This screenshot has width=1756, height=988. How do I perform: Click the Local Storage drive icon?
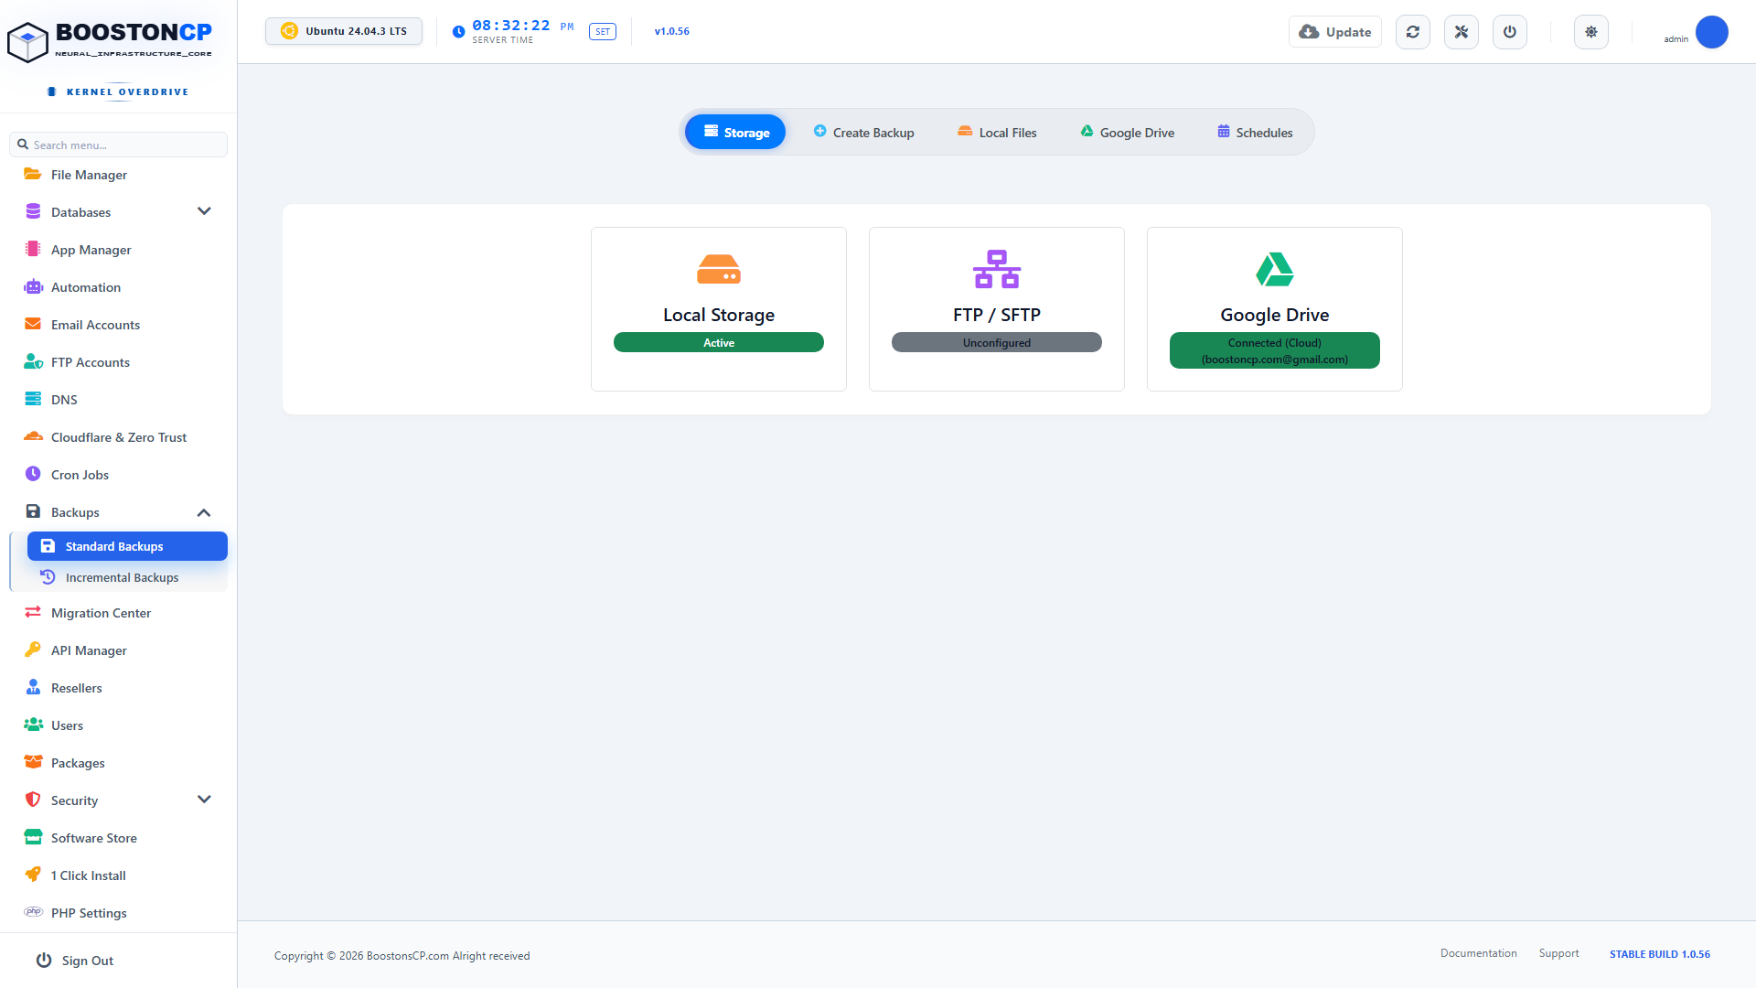tap(719, 269)
